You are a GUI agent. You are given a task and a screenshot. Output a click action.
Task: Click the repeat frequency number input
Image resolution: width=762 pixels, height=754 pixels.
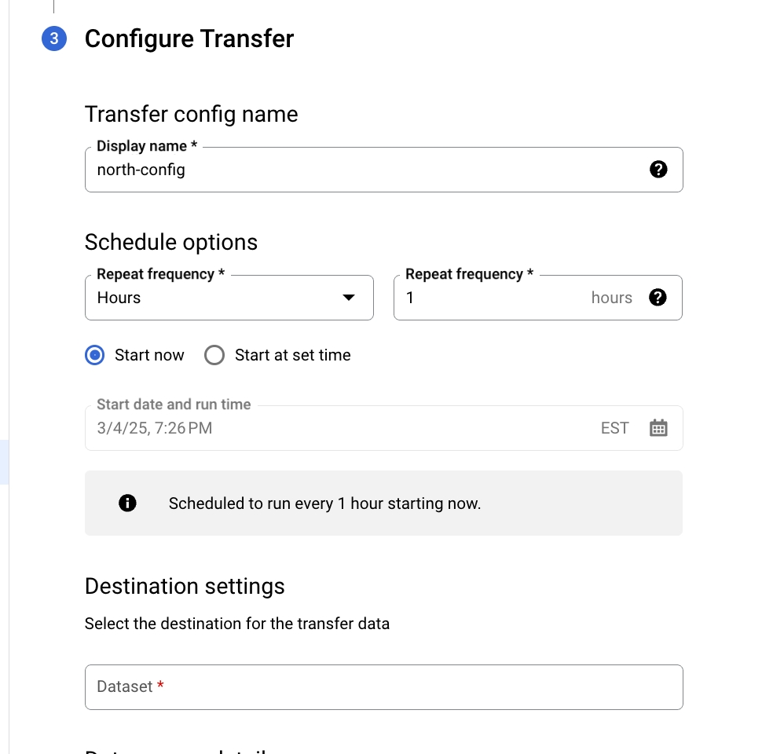(x=487, y=298)
